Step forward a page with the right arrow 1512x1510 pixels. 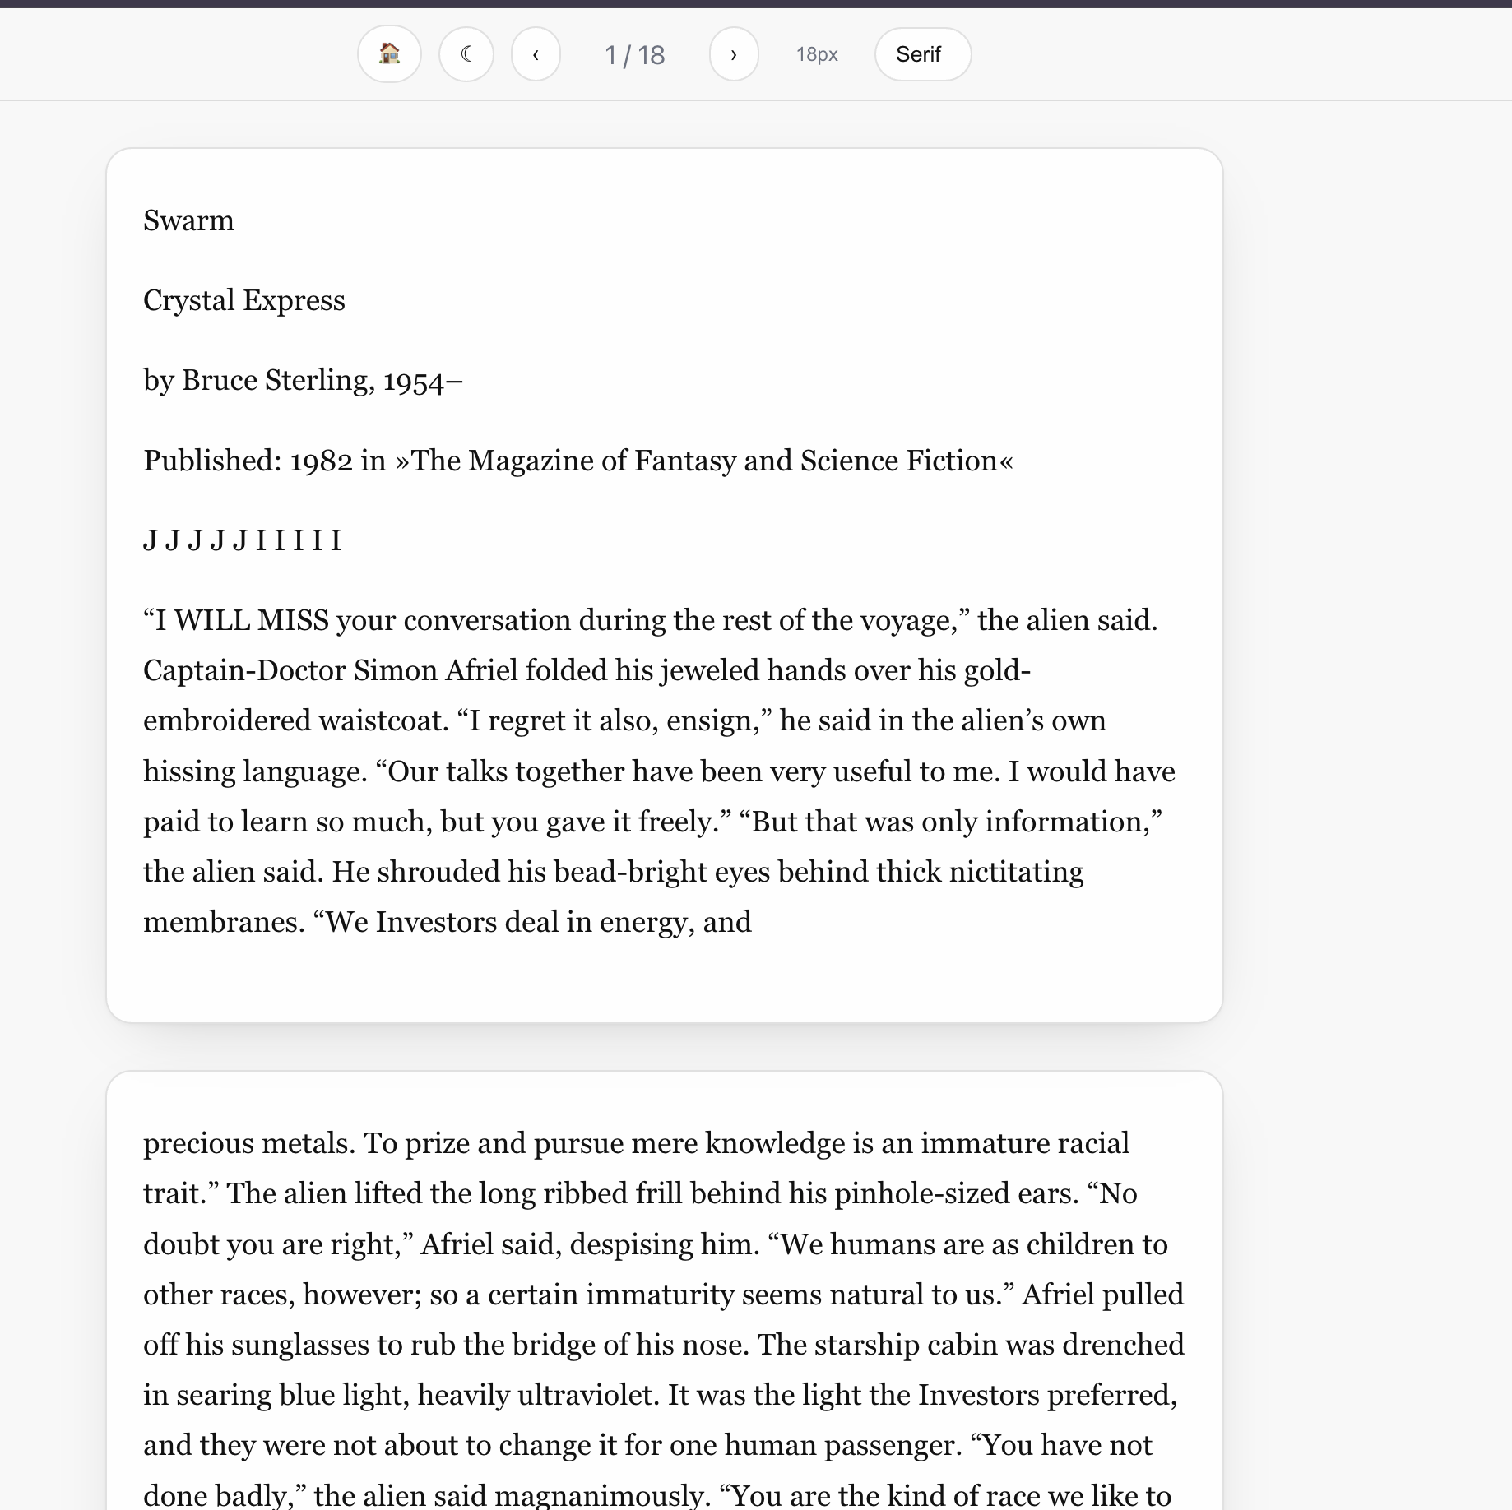(x=733, y=54)
